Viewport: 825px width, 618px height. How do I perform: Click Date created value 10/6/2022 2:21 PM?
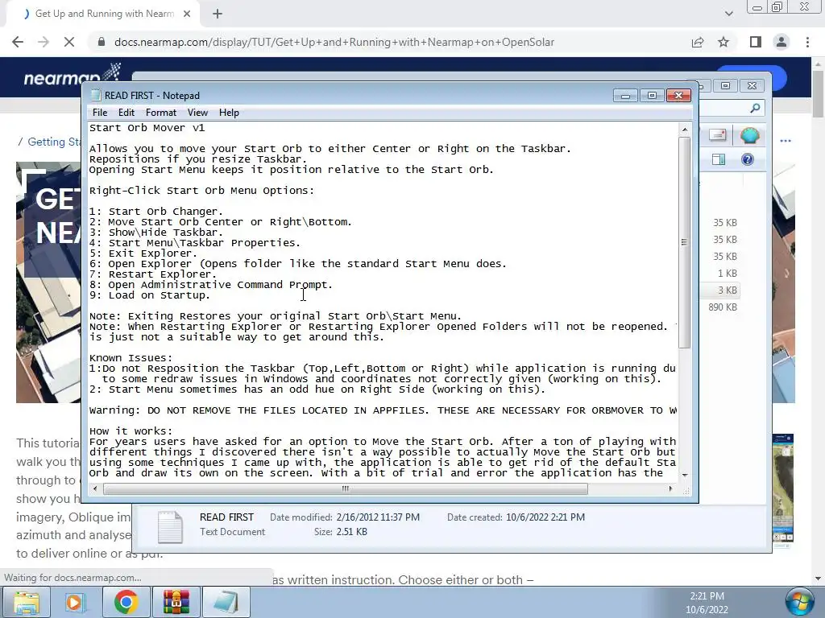[x=545, y=517]
